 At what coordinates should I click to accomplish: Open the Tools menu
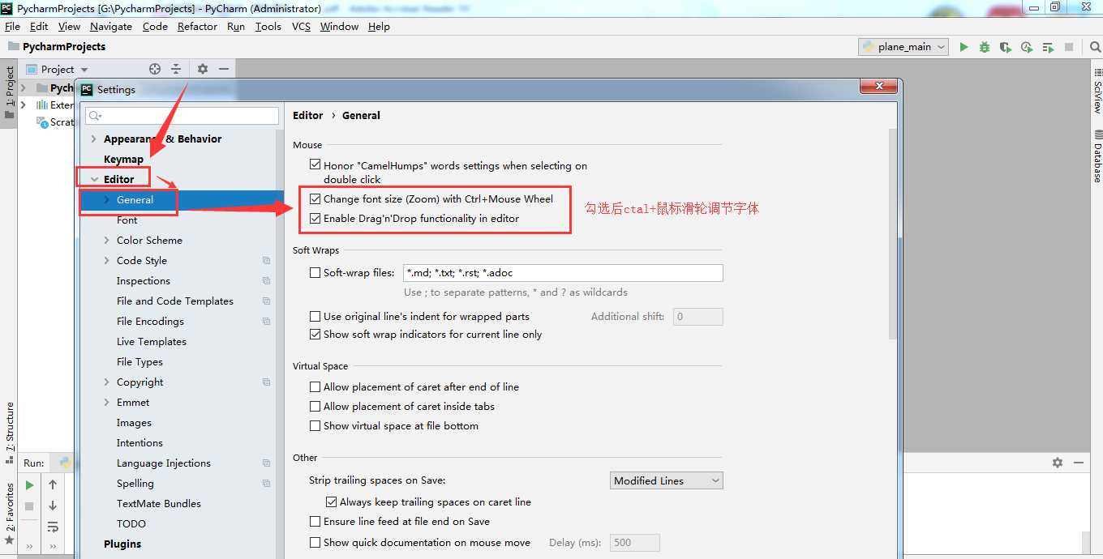point(268,27)
